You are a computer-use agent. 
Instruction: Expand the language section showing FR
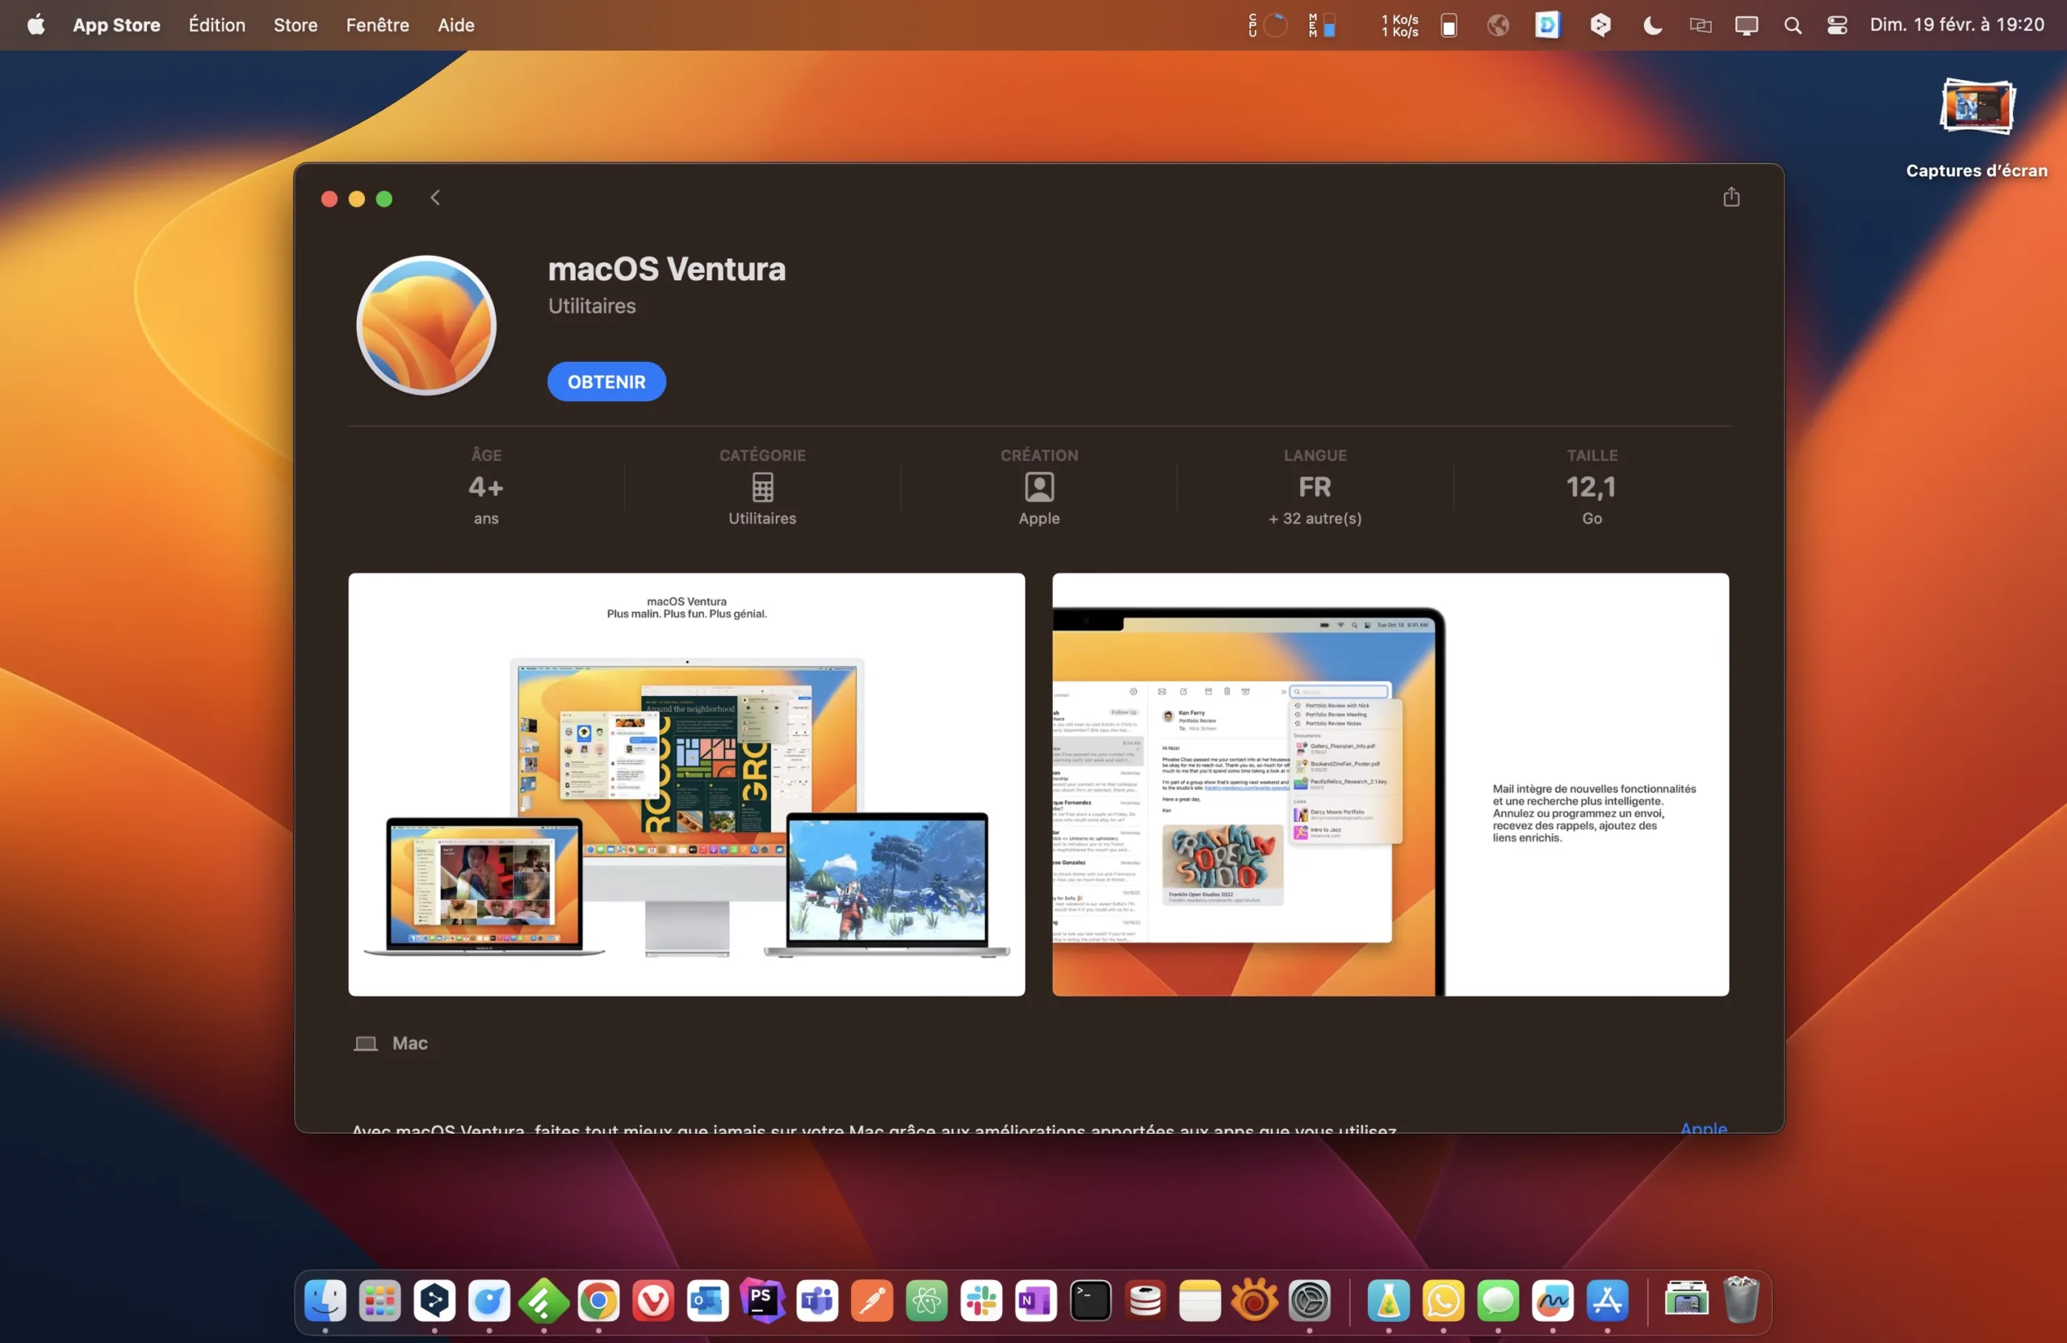(1315, 485)
